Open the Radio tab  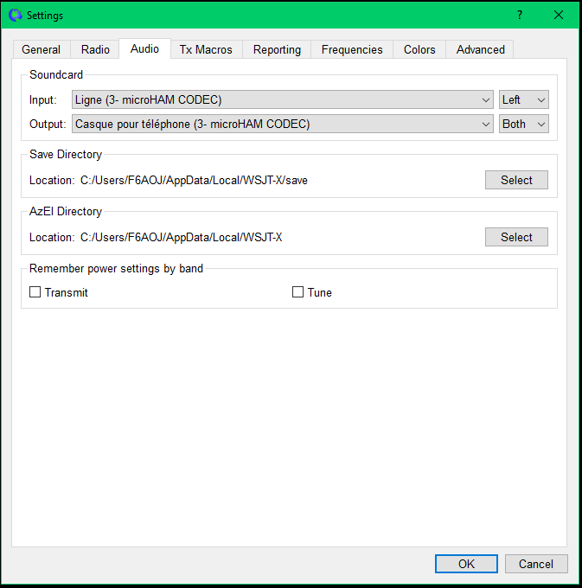pyautogui.click(x=95, y=49)
